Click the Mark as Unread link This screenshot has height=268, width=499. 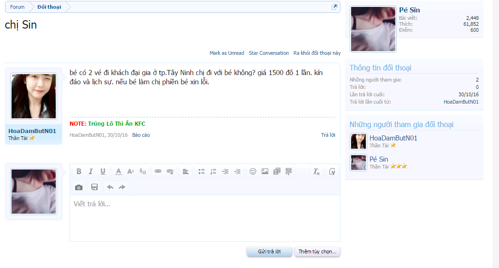point(227,53)
